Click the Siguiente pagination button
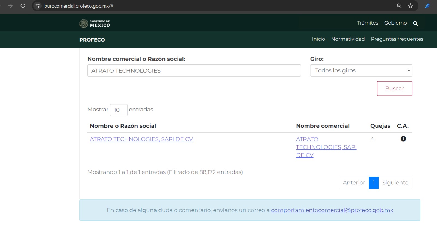This screenshot has width=437, height=238. point(395,183)
